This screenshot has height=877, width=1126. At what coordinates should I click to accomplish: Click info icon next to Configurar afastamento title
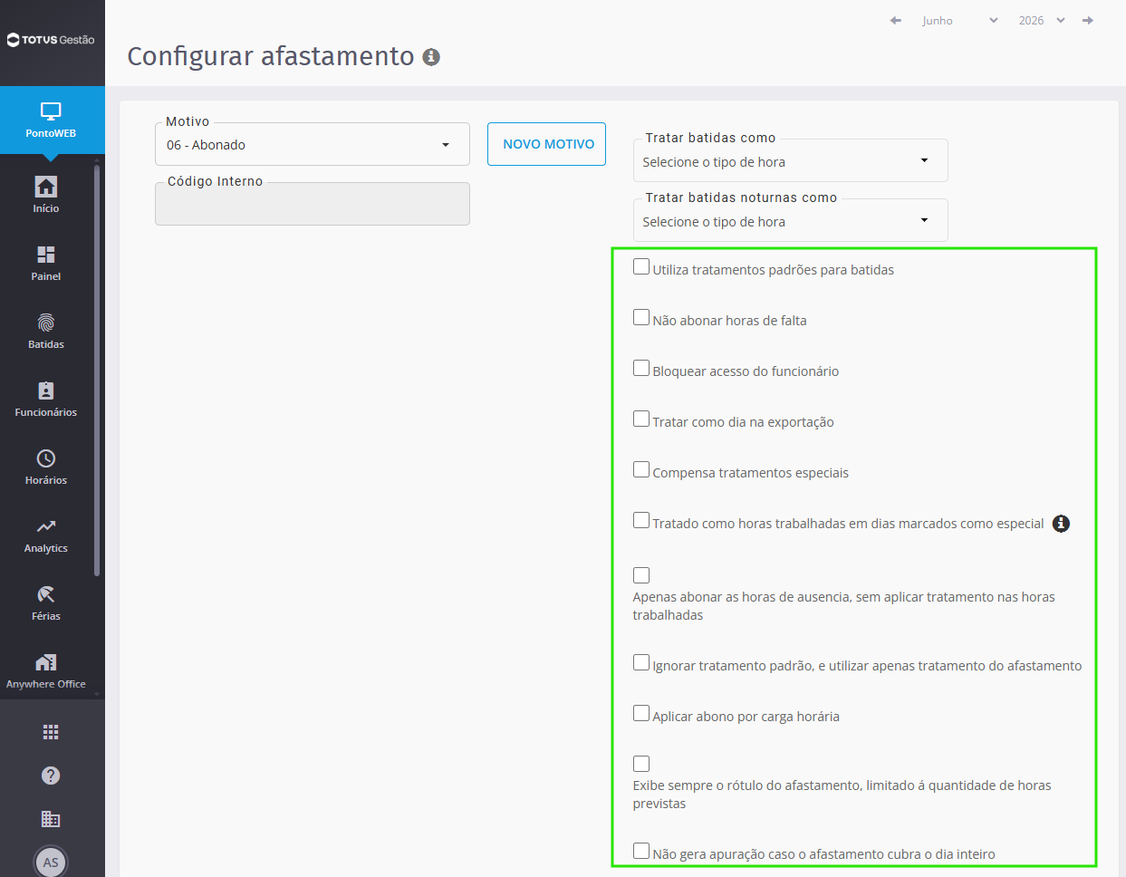coord(431,57)
